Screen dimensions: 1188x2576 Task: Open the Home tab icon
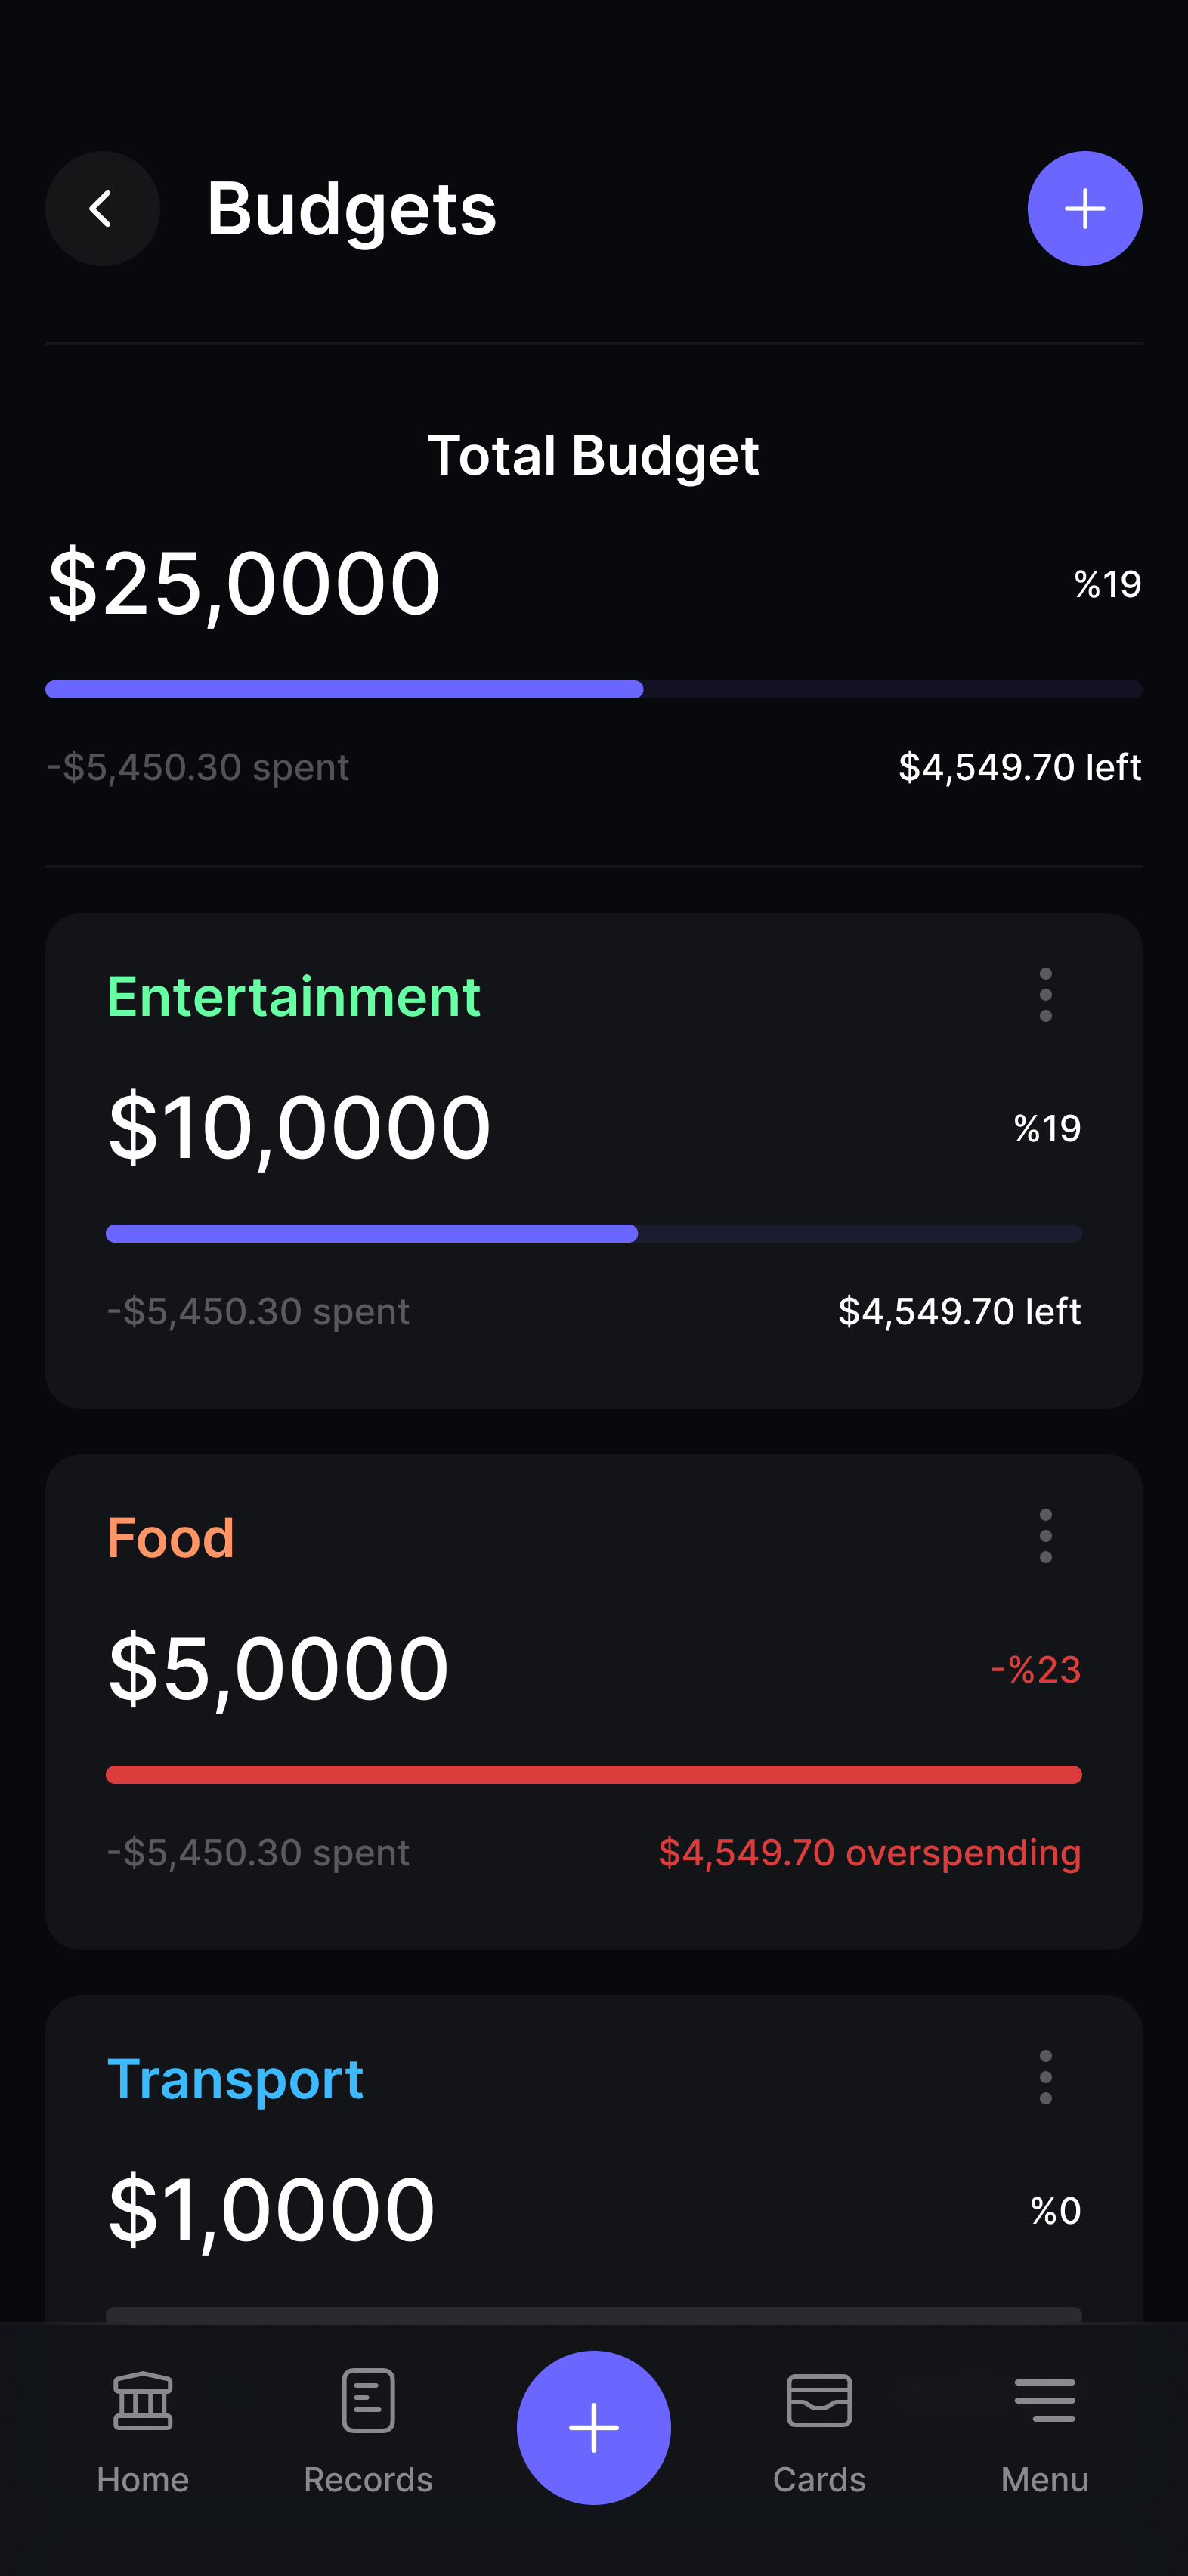pyautogui.click(x=143, y=2400)
